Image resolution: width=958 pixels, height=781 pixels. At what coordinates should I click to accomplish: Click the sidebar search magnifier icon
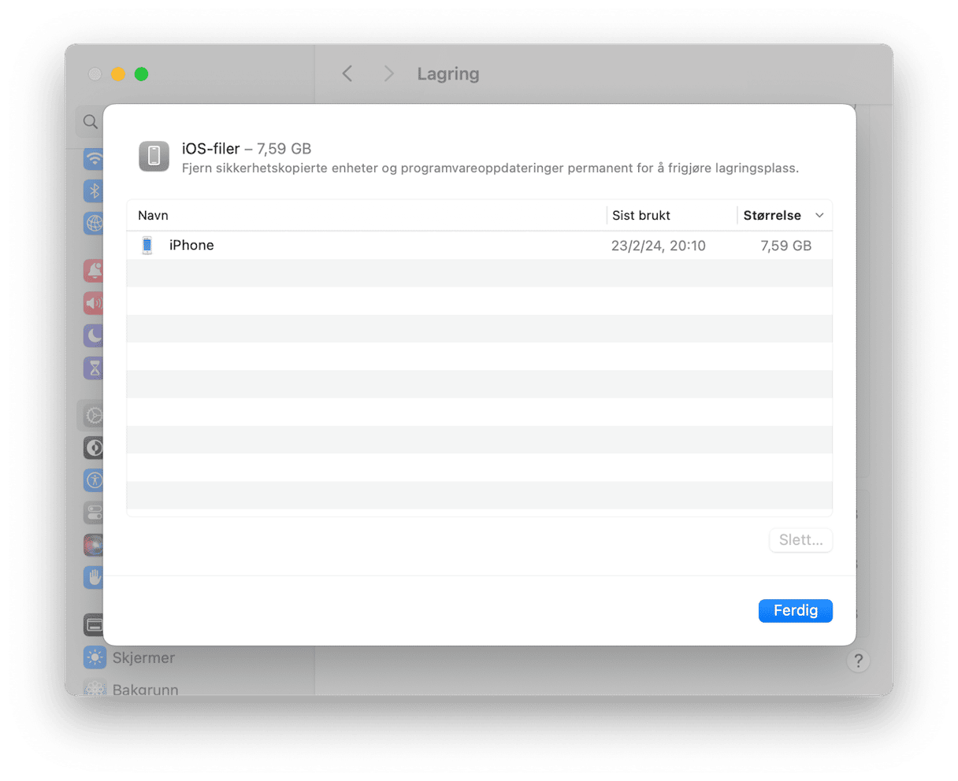tap(91, 122)
